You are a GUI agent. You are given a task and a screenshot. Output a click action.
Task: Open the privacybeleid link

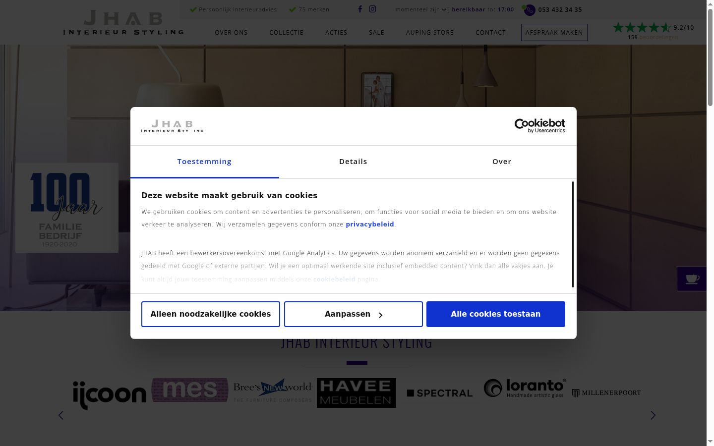click(x=370, y=224)
